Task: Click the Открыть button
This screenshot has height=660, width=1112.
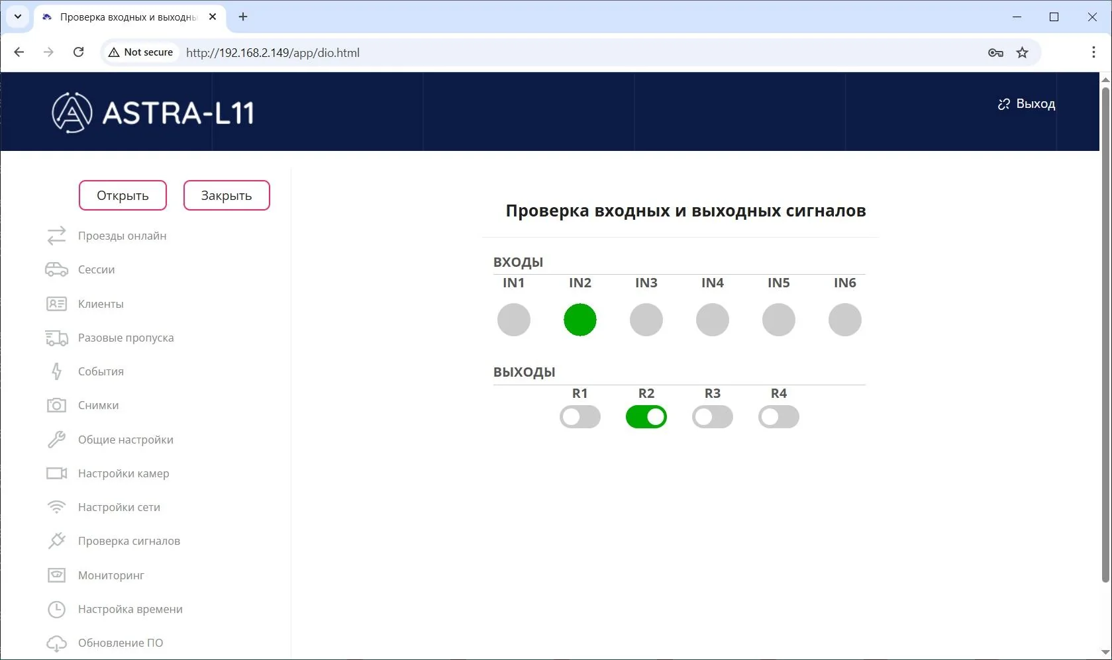Action: point(123,195)
